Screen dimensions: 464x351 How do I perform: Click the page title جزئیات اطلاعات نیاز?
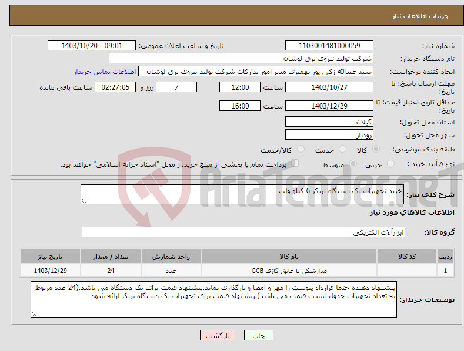point(420,16)
